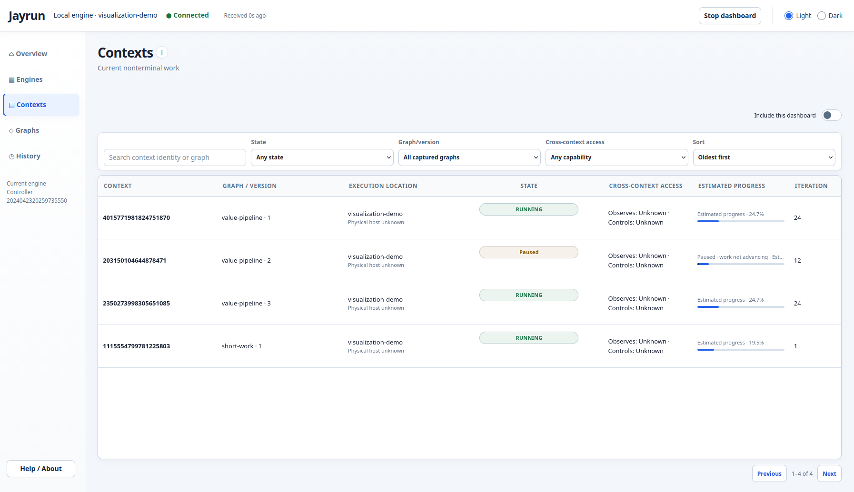Viewport: 854px width, 492px height.
Task: Click the Received 0s ago status
Action: coord(245,16)
